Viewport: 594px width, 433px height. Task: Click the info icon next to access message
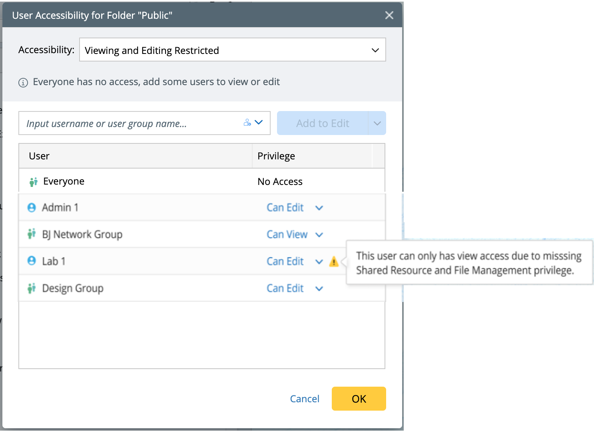click(23, 83)
